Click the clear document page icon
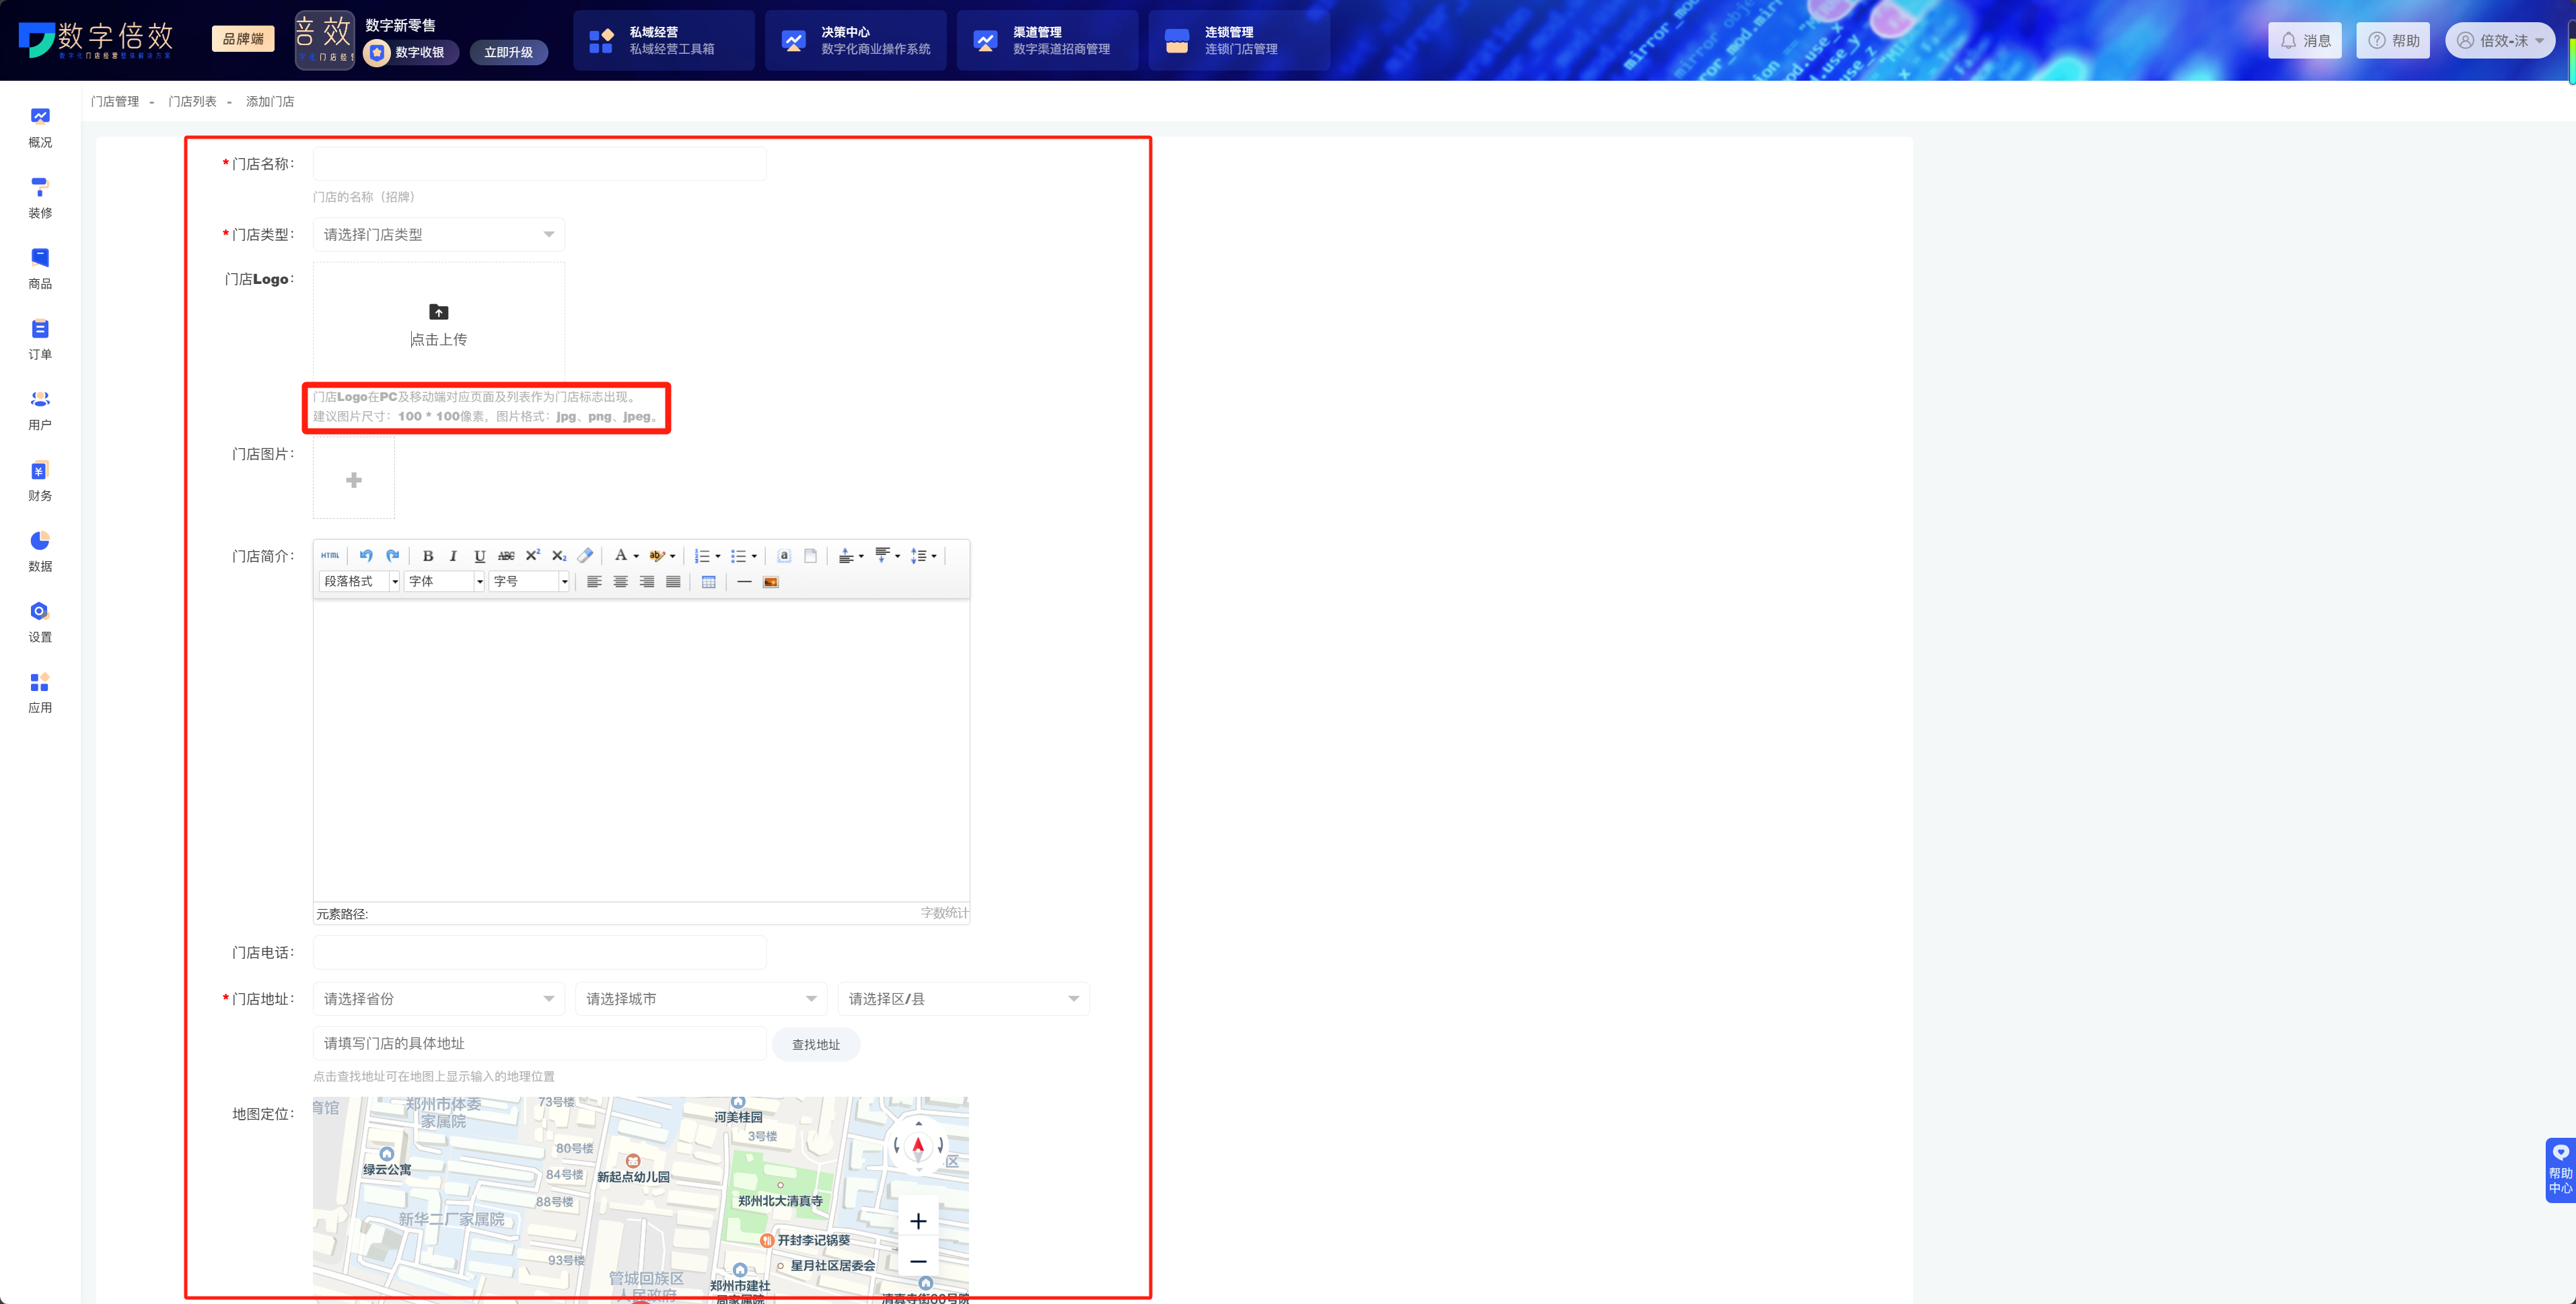 point(811,555)
